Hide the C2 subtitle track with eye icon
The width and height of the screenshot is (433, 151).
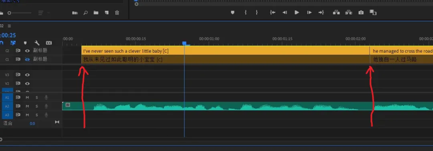click(27, 51)
